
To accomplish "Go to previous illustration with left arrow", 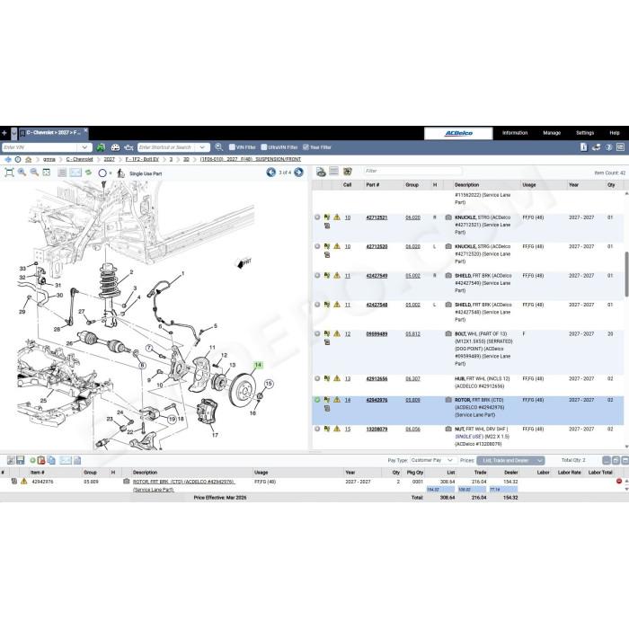I will [x=271, y=173].
